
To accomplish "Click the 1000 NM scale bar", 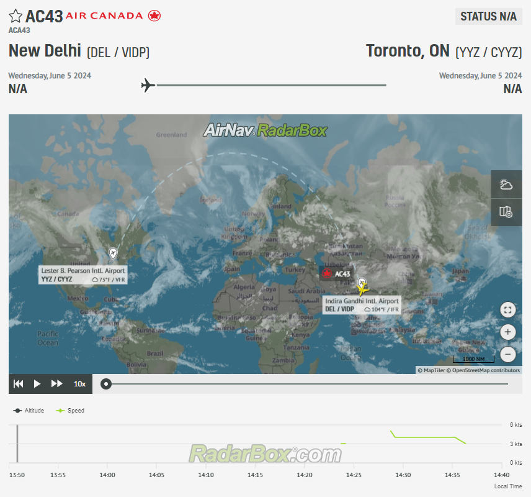I will tap(473, 359).
